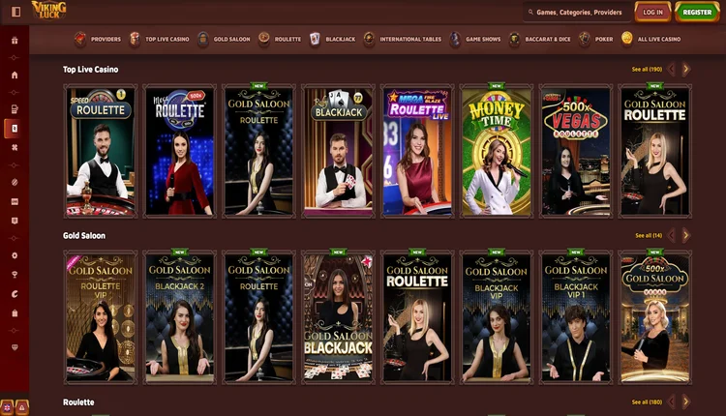Click the Viking Luck logo
This screenshot has height=416, width=726.
pos(48,11)
